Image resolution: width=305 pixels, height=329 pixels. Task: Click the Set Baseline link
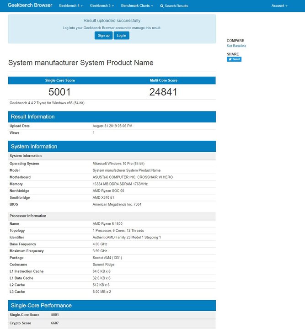pyautogui.click(x=236, y=46)
